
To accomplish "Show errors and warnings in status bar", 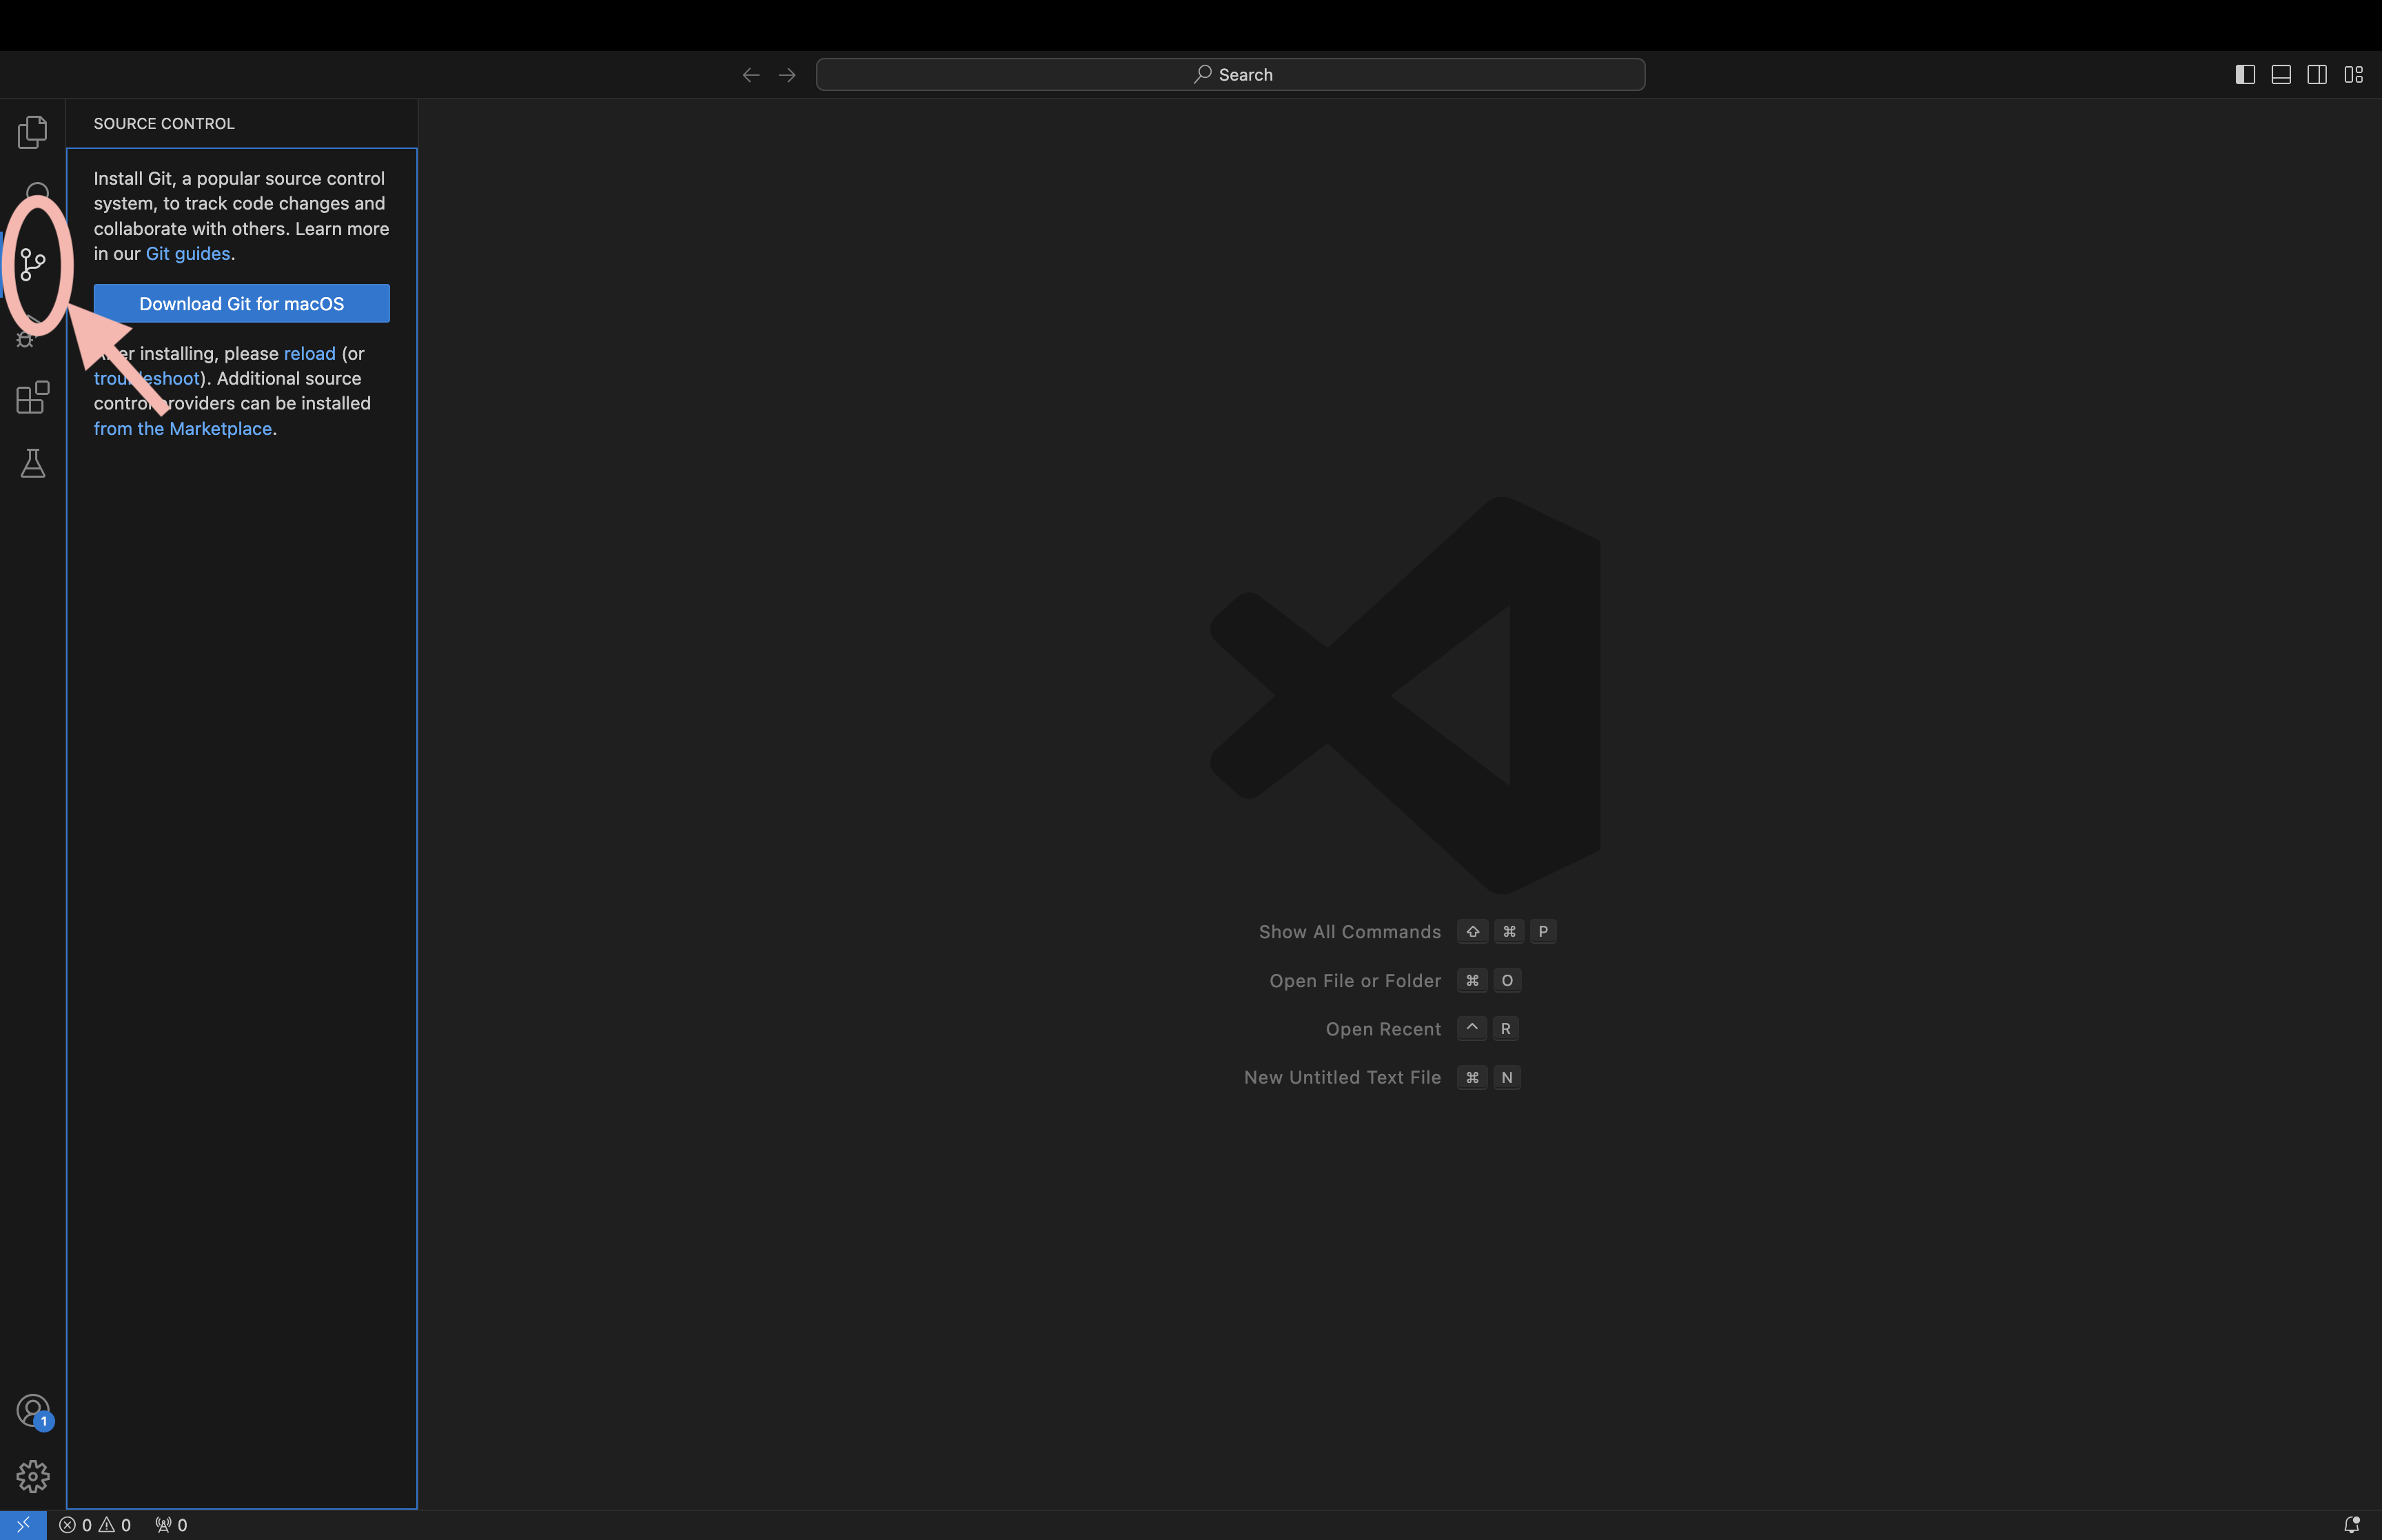I will tap(95, 1525).
